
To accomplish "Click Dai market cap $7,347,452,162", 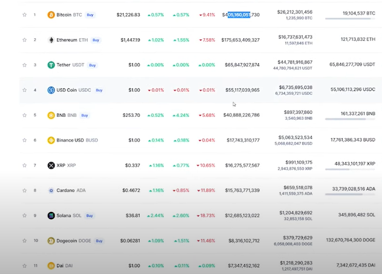I will [x=244, y=266].
